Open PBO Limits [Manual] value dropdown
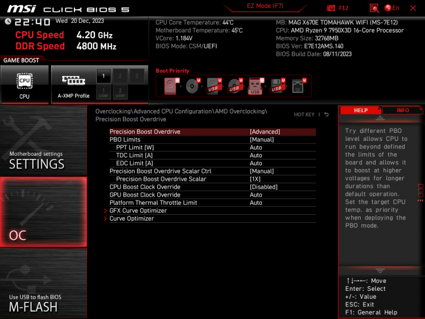425x319 pixels. [261, 140]
